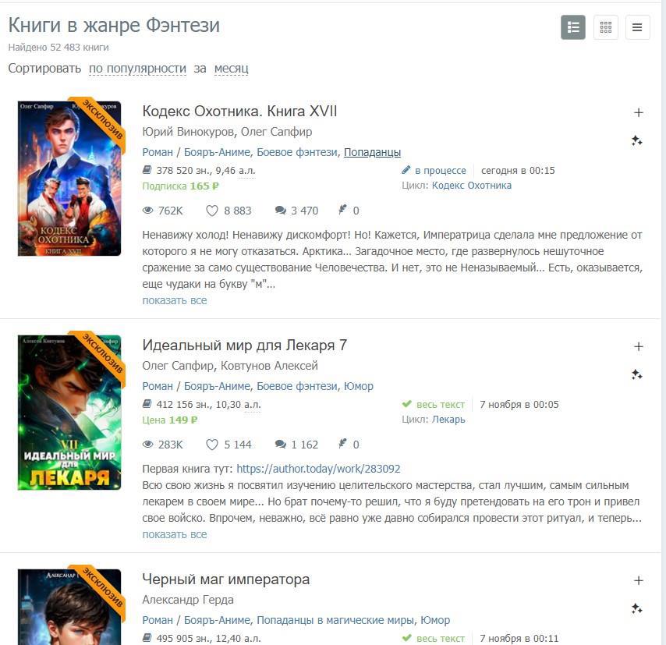666x645 pixels.
Task: Add Идеальный мир для Лекаря 7 with plus
Action: [x=638, y=347]
